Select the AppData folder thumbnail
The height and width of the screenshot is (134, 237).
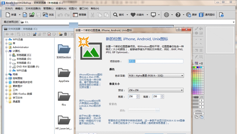pos(64,75)
